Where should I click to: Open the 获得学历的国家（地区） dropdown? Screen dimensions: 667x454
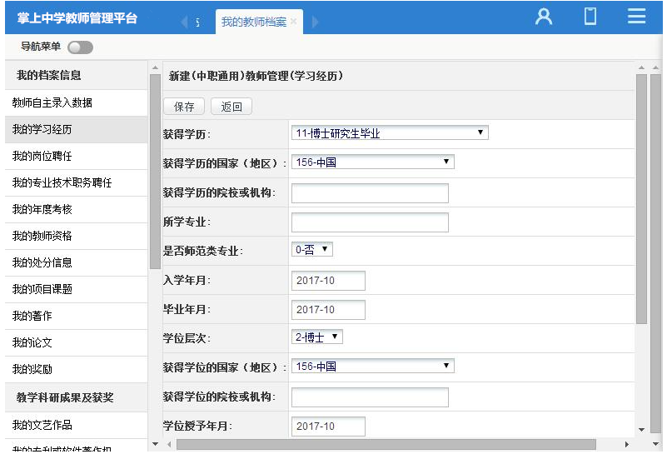pyautogui.click(x=372, y=162)
